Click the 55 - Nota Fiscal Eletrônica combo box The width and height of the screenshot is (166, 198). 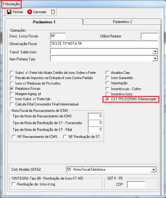(x=111, y=169)
